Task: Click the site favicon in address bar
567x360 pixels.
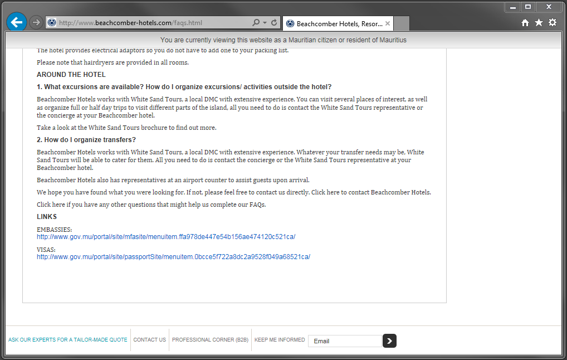Action: click(x=52, y=22)
